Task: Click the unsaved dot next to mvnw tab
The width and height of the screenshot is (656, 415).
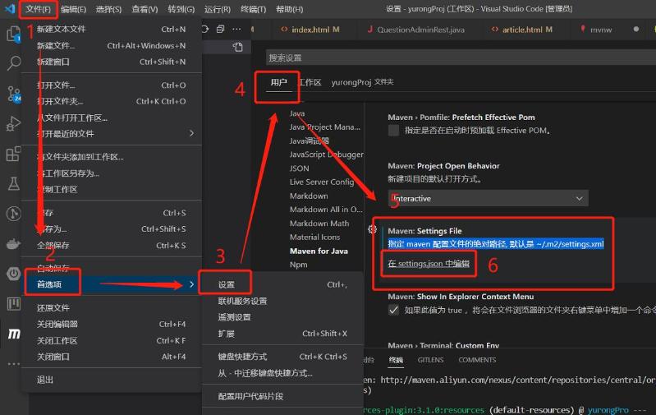Action: pyautogui.click(x=636, y=30)
